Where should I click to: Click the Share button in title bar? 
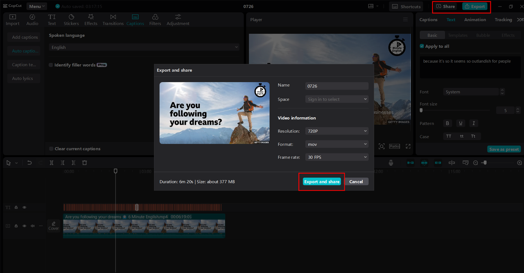tap(445, 6)
